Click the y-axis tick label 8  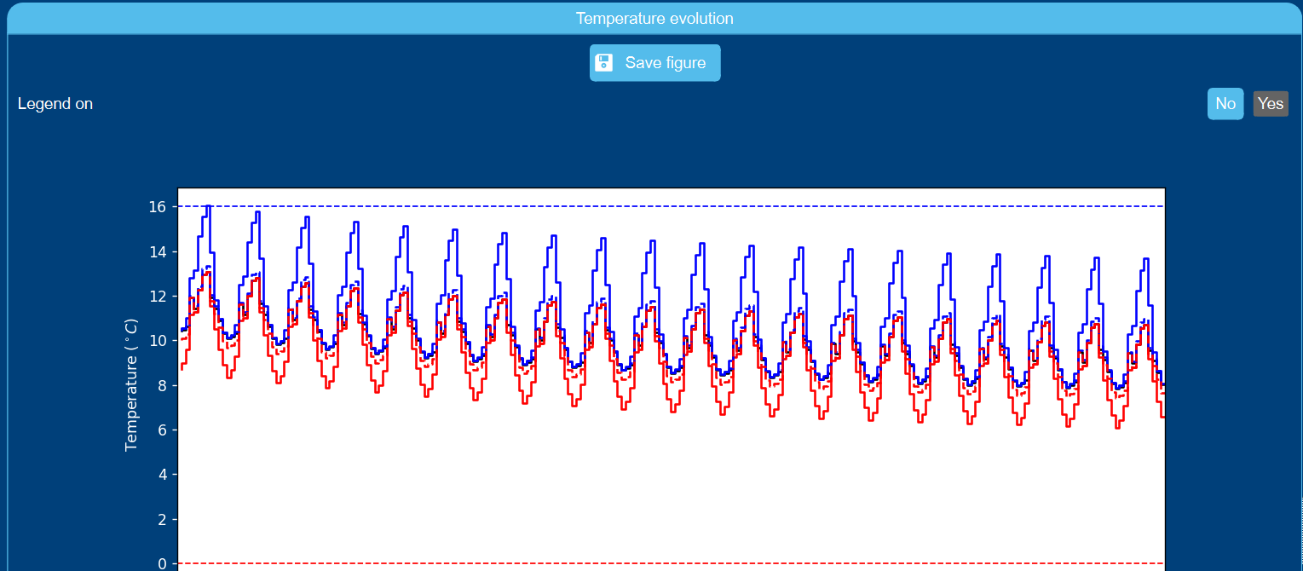click(164, 385)
